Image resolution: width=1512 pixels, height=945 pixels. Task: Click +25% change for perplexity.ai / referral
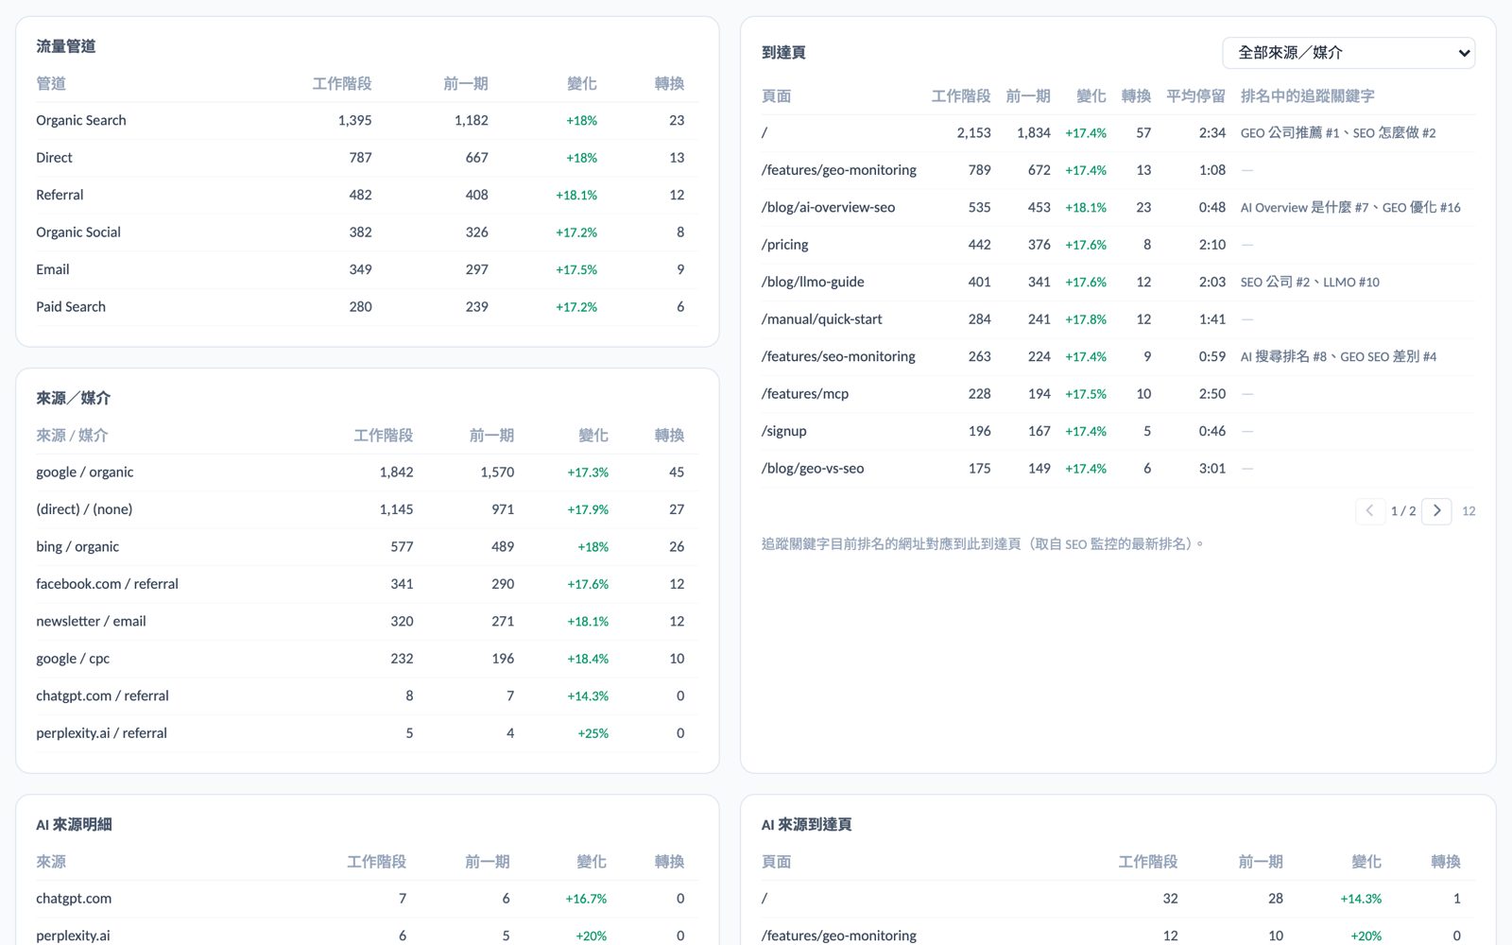(x=593, y=733)
